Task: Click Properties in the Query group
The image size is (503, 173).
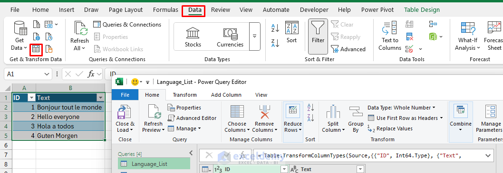Action: point(184,108)
